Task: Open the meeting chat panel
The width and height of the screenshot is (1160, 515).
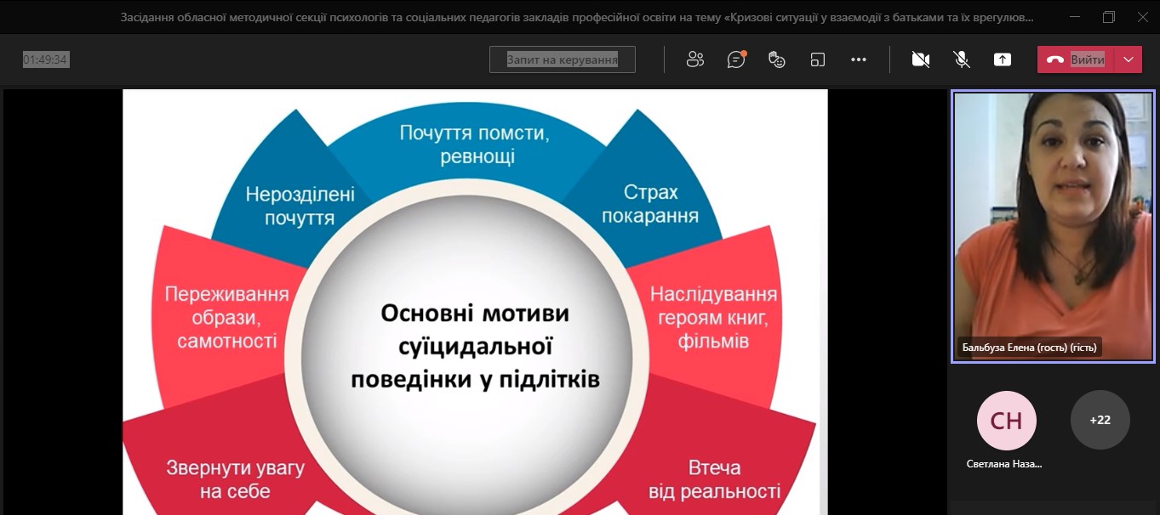Action: pyautogui.click(x=736, y=59)
